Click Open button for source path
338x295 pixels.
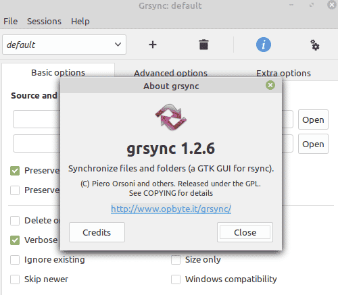(313, 119)
